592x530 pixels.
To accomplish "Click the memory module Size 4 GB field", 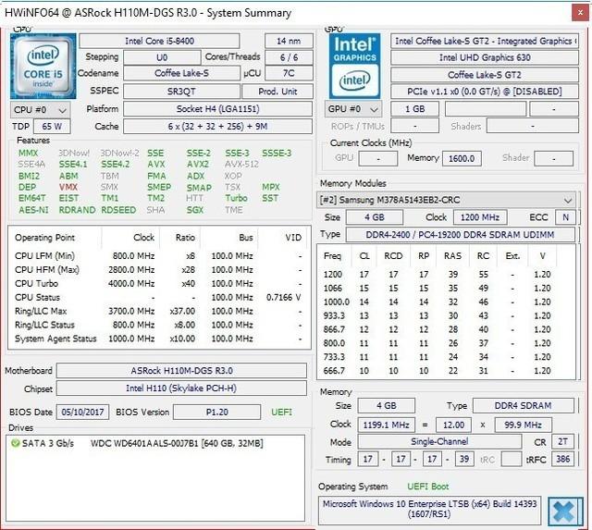I will point(375,217).
